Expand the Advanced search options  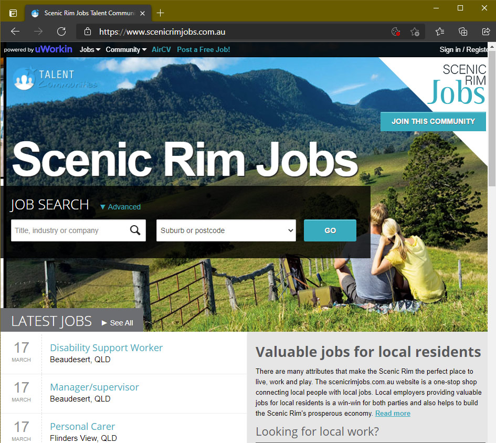120,207
